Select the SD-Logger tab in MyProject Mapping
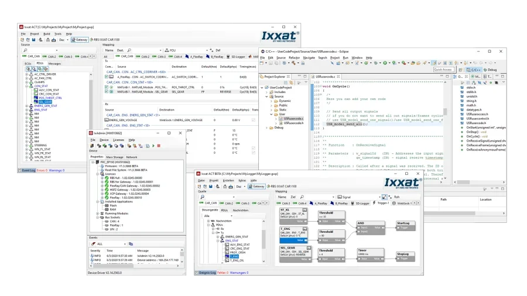 click(235, 57)
